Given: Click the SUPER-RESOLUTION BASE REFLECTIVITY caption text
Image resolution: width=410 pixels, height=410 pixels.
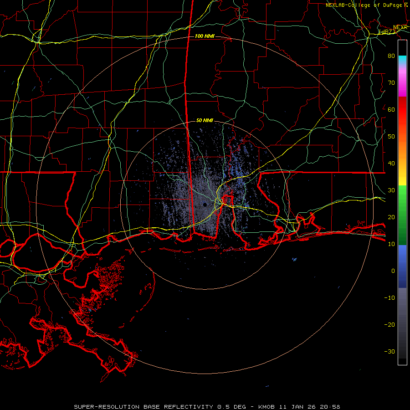Looking at the screenshot, I should click(x=143, y=407).
